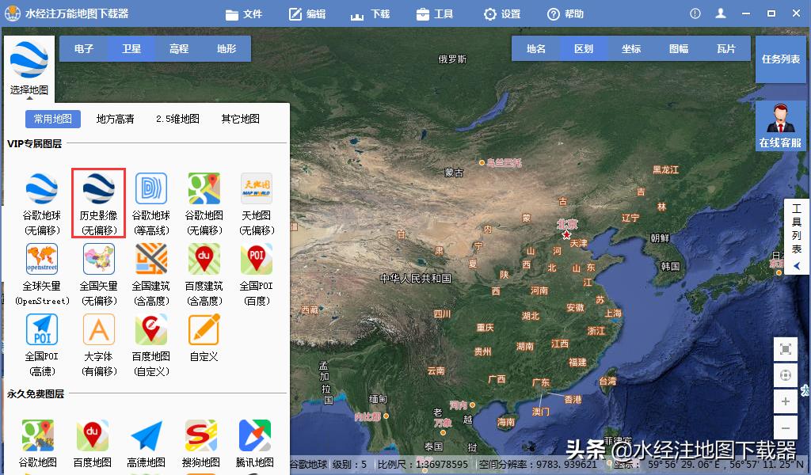
Task: Select the 全国POI(高德) layer icon
Action: [41, 329]
